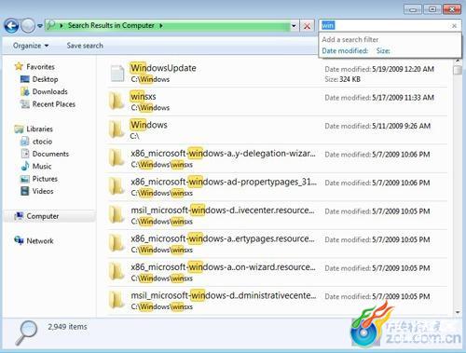Select Libraries in the navigation pane
This screenshot has height=353, width=466.
39,129
